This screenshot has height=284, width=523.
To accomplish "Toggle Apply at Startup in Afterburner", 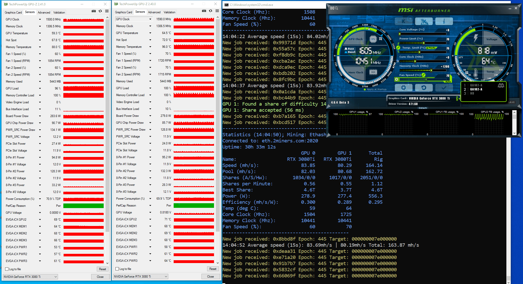I will (365, 89).
